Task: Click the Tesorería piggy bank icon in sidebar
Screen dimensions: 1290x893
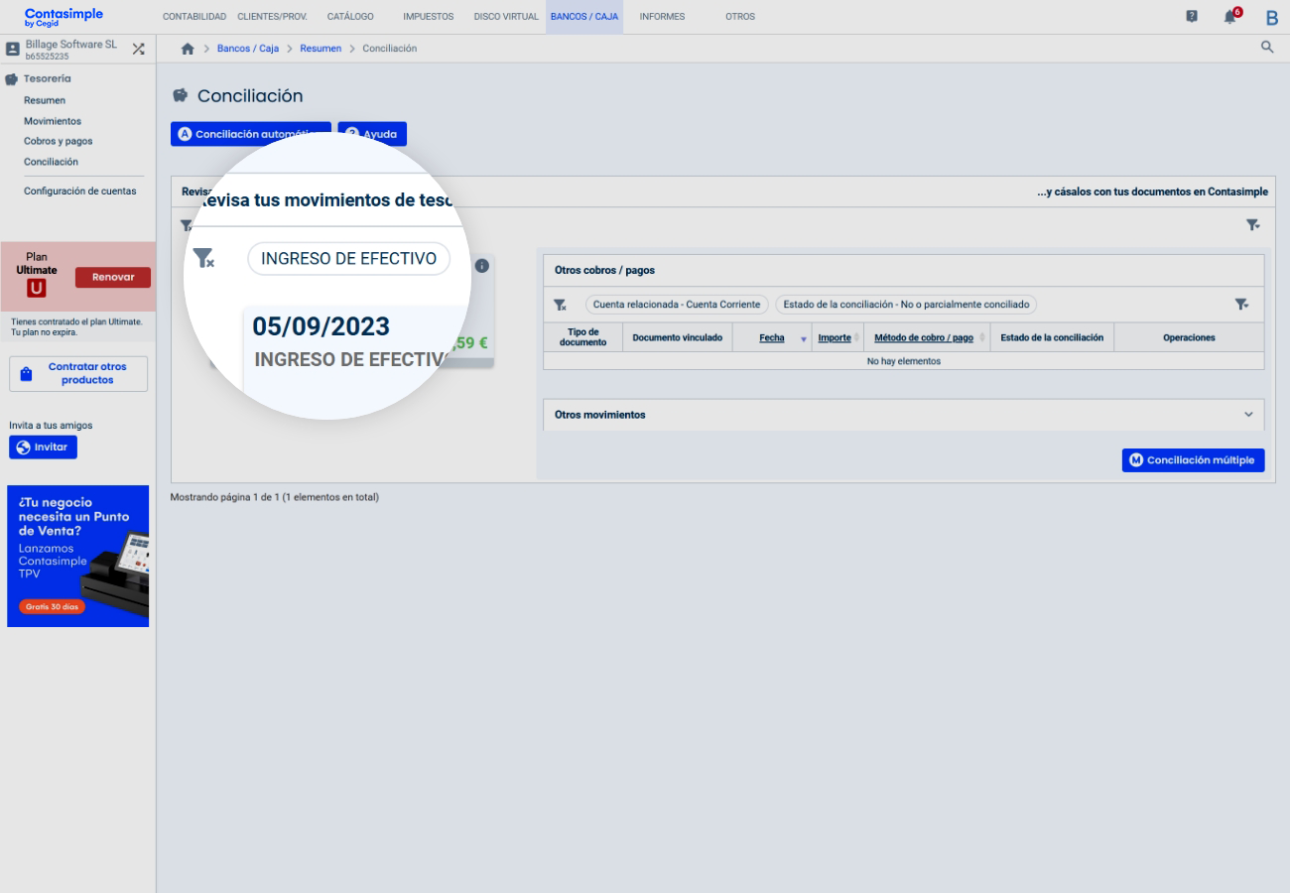Action: click(12, 78)
